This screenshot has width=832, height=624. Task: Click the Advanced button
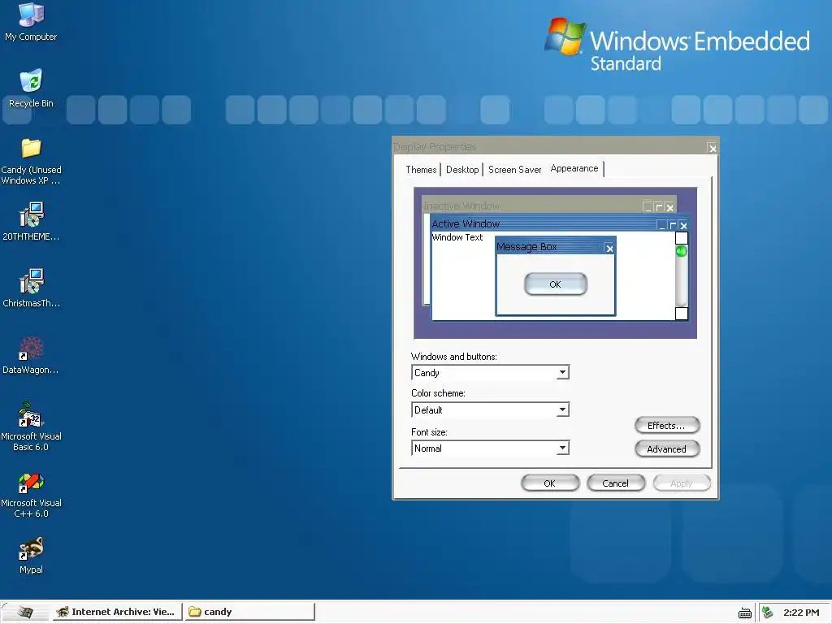pyautogui.click(x=667, y=448)
